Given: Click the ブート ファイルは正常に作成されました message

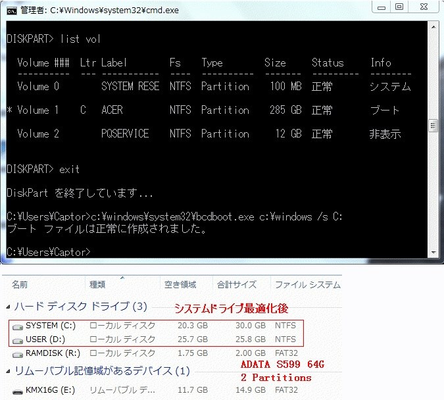Looking at the screenshot, I should [x=107, y=228].
